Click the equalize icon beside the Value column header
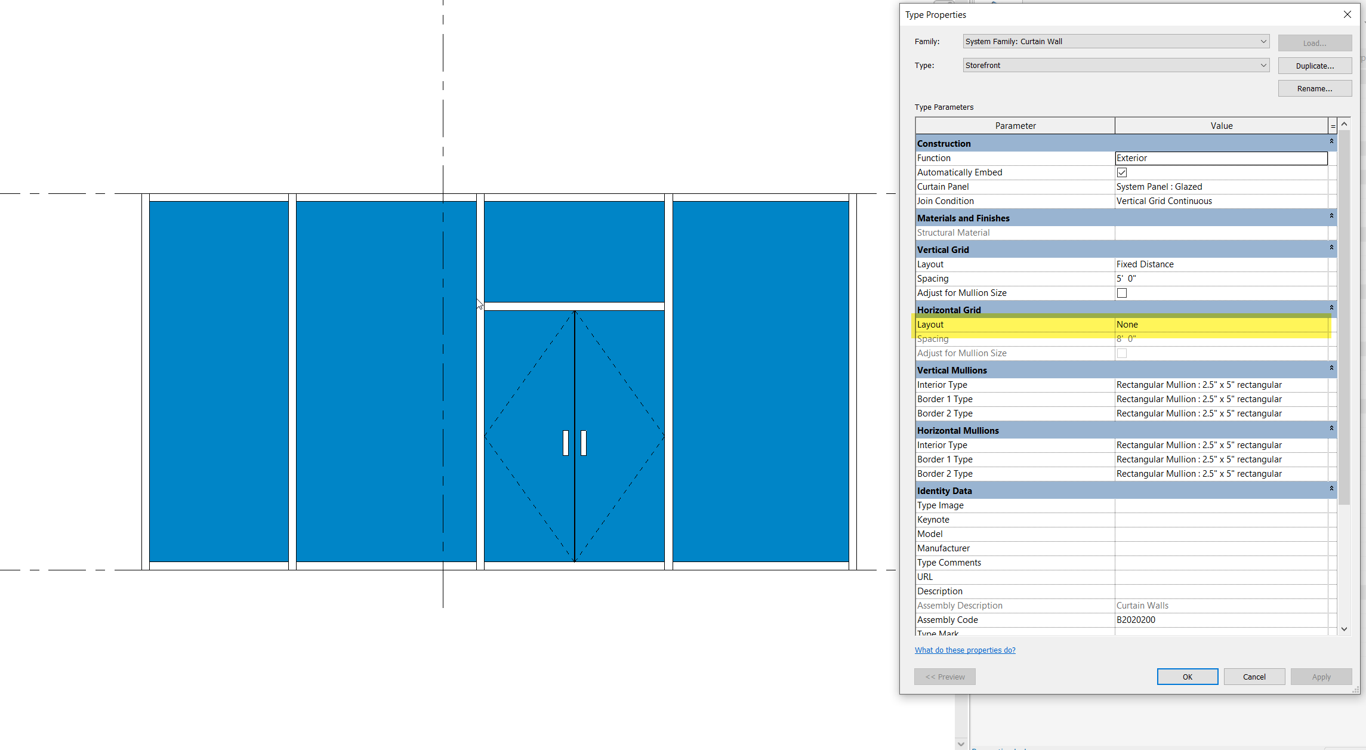 (x=1332, y=125)
